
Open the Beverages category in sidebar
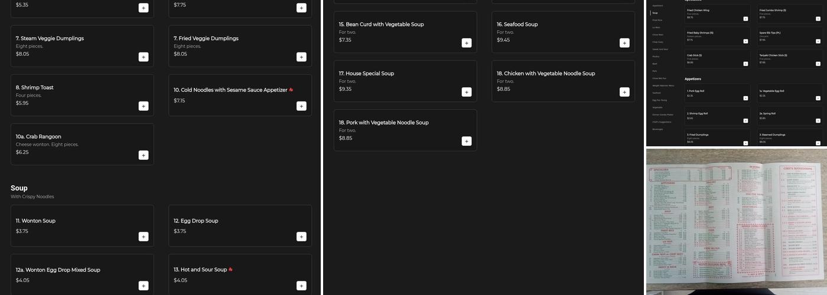point(657,129)
